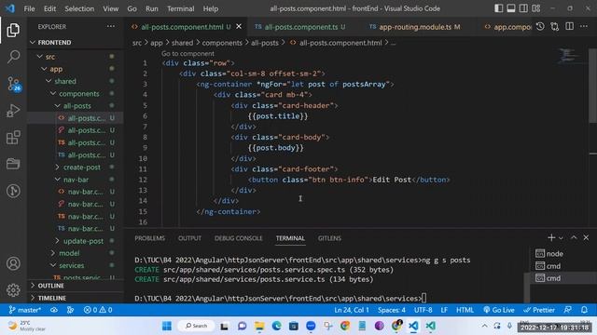The height and width of the screenshot is (335, 597).
Task: Switch to DEBUG CONSOLE panel tab
Action: (x=239, y=238)
